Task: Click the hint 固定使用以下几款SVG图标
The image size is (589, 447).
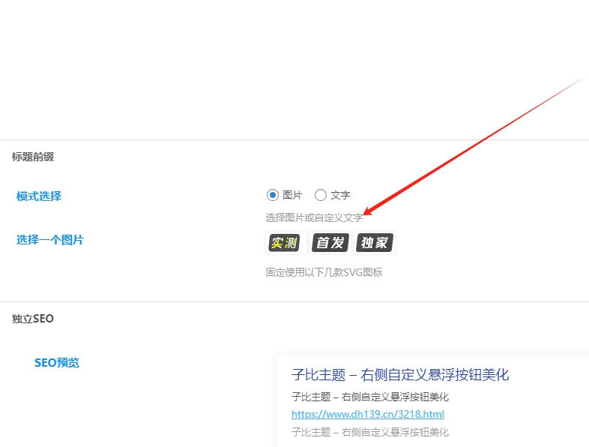Action: [324, 272]
